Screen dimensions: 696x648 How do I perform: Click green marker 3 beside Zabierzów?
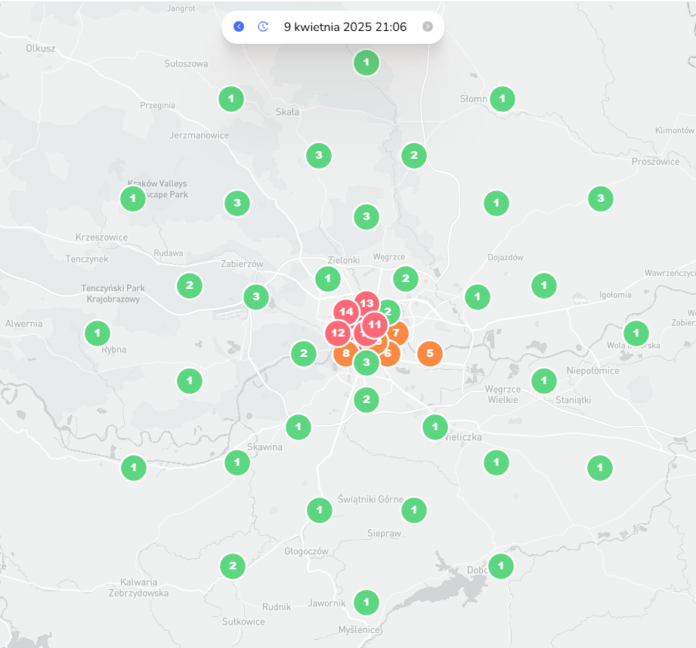(256, 296)
